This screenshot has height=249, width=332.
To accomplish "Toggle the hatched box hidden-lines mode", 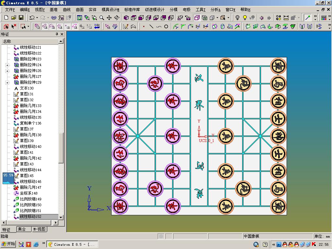I will click(x=205, y=18).
